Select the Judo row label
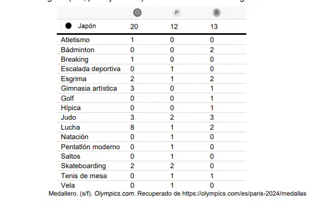Viewport: 321px width, 203px height. tap(68, 117)
